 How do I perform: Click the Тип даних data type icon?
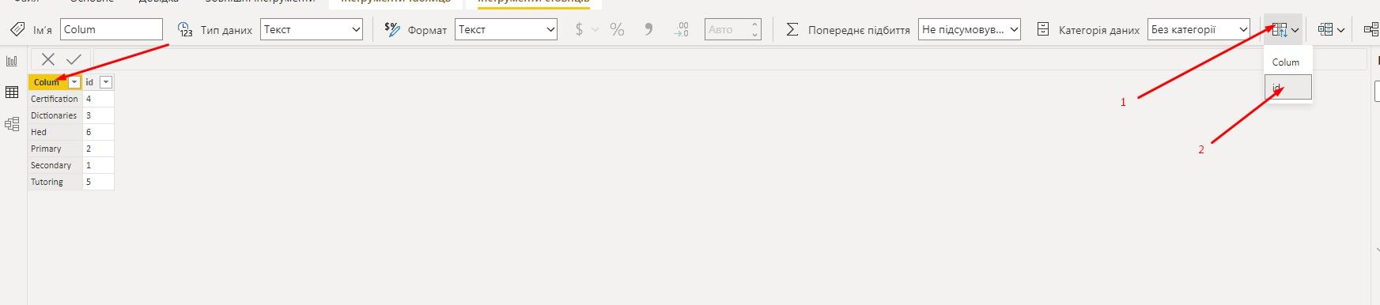pyautogui.click(x=184, y=30)
